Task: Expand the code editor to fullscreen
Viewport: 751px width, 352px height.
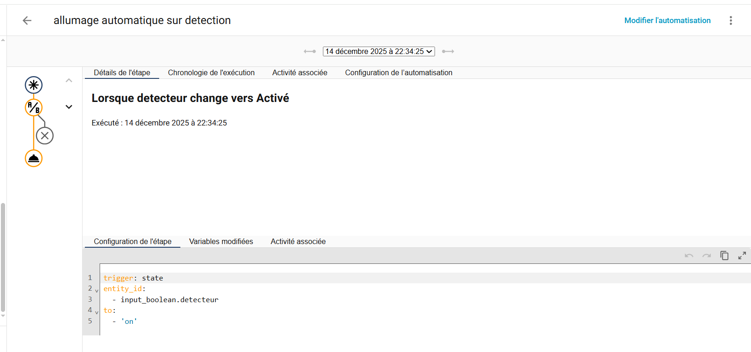Action: coord(742,256)
